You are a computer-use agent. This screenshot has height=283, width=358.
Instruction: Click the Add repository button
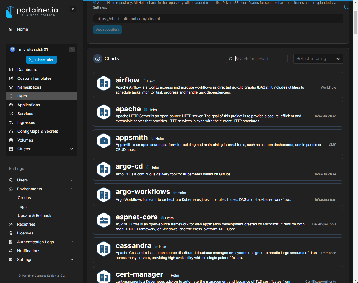107,30
